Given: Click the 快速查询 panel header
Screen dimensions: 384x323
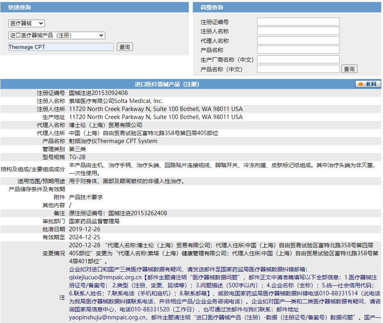Looking at the screenshot, I should click(94, 7).
